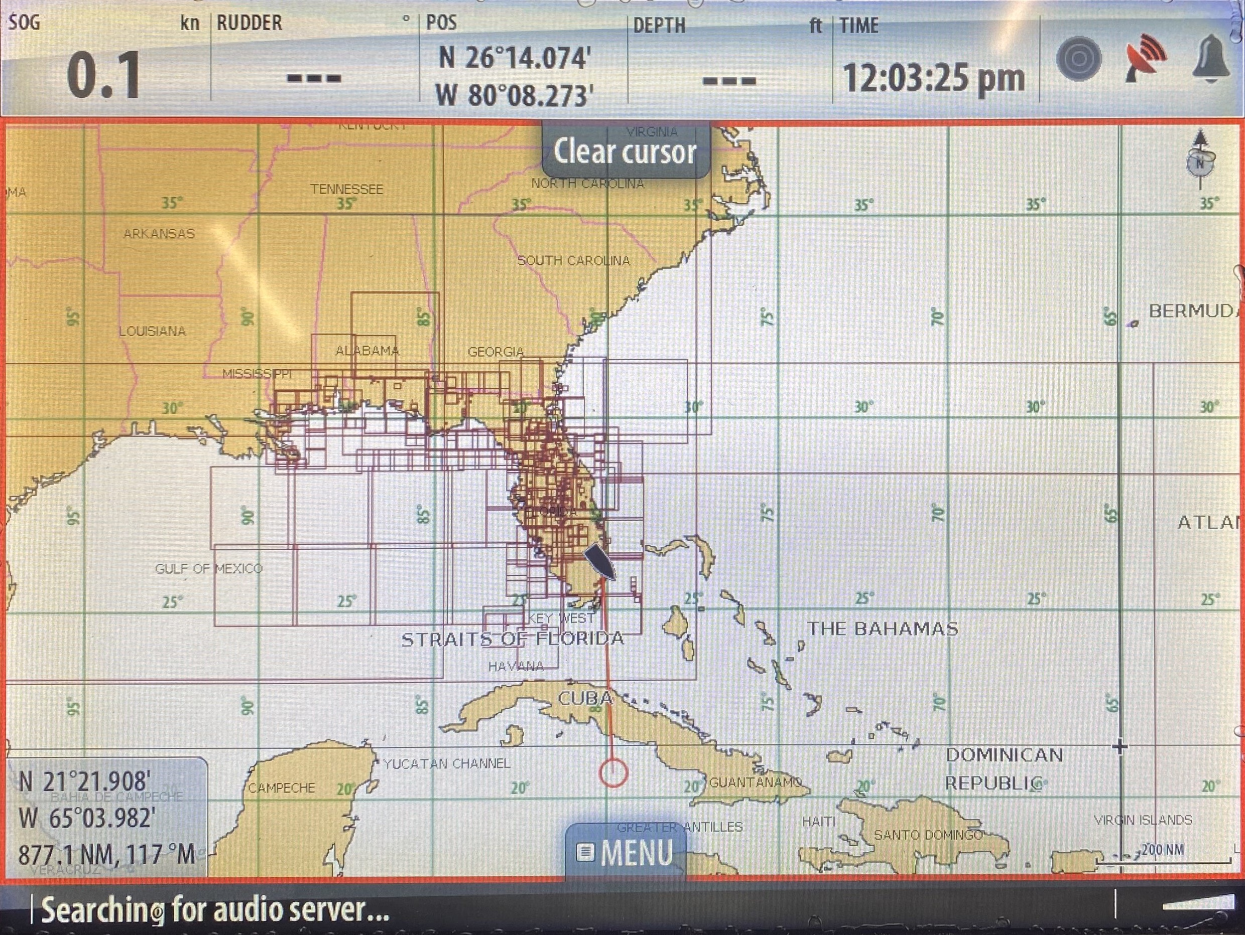1245x935 pixels.
Task: Click the W 65°03.982' cursor longitude
Action: pyautogui.click(x=86, y=818)
